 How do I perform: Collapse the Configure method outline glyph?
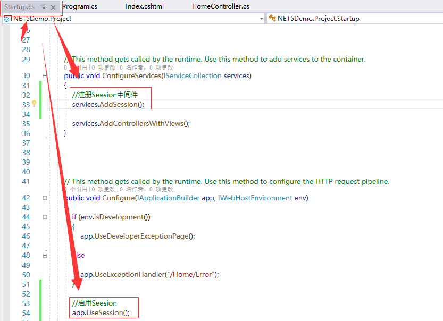45,198
